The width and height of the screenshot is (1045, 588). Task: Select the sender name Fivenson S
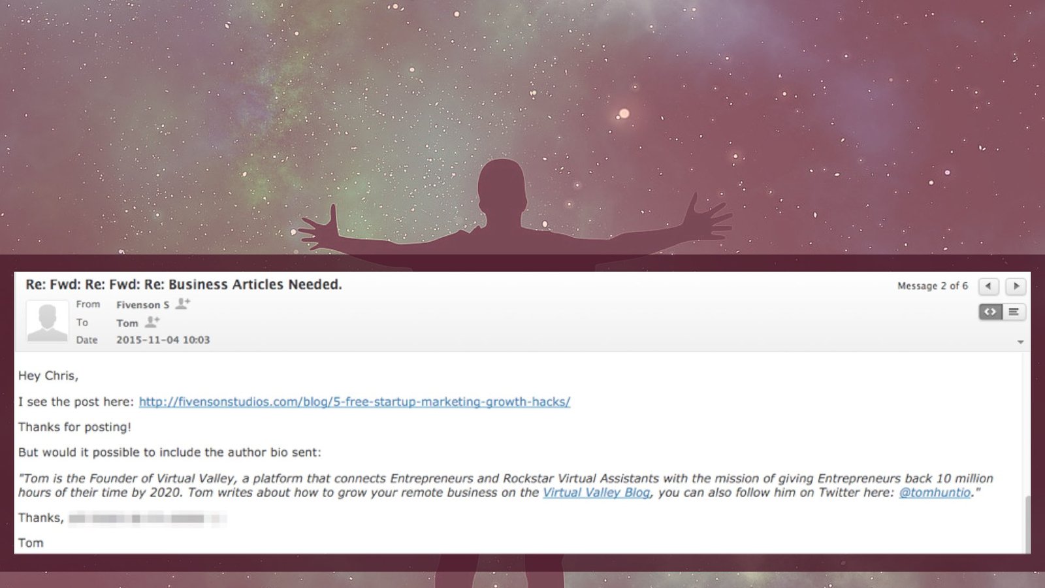(142, 304)
